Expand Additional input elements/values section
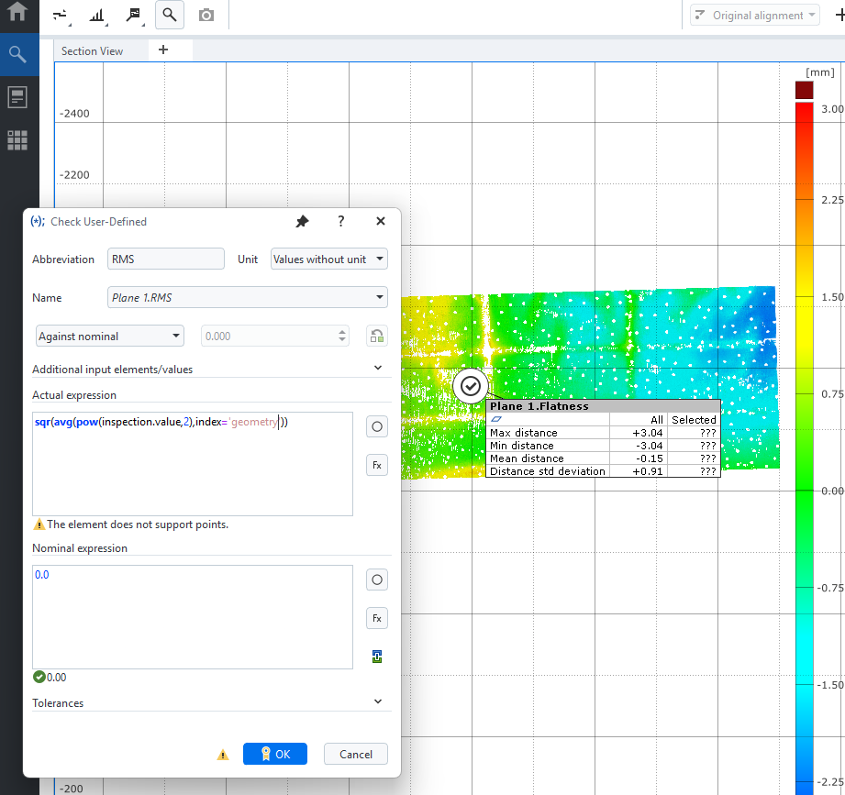The width and height of the screenshot is (845, 795). pos(211,369)
